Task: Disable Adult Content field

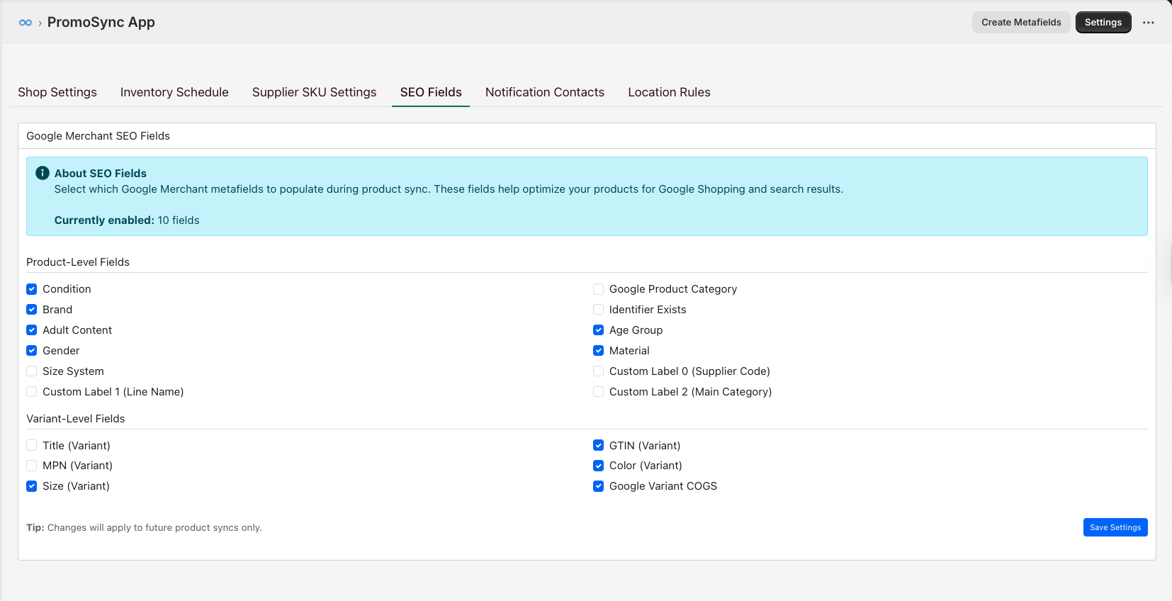Action: click(32, 330)
